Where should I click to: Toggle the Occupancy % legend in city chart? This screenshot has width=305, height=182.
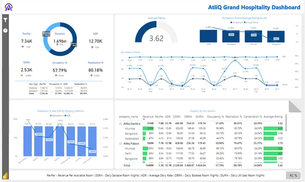pyautogui.click(x=236, y=23)
